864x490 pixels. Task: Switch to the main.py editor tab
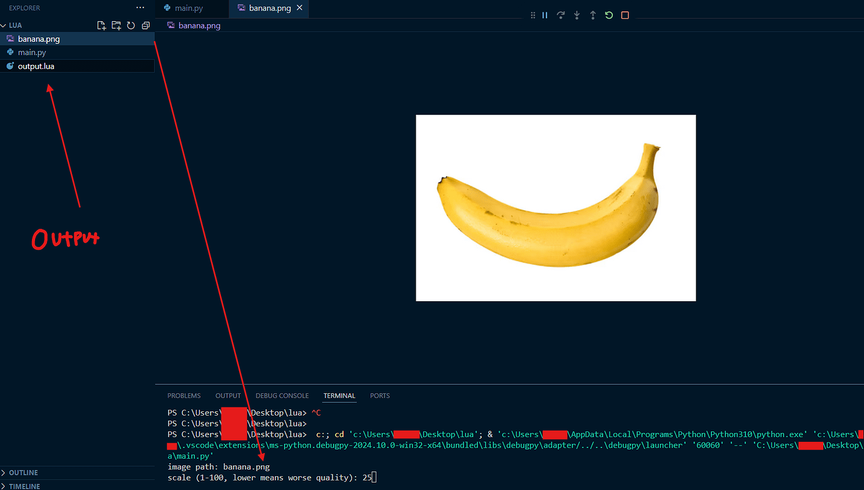tap(191, 9)
